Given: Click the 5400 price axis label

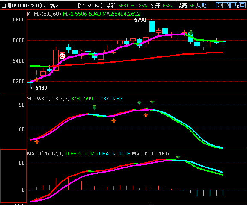Looking at the screenshot, I should tap(18, 61).
